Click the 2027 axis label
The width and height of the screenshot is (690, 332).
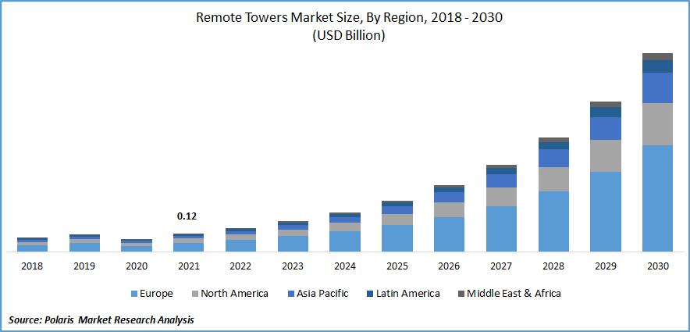click(501, 266)
